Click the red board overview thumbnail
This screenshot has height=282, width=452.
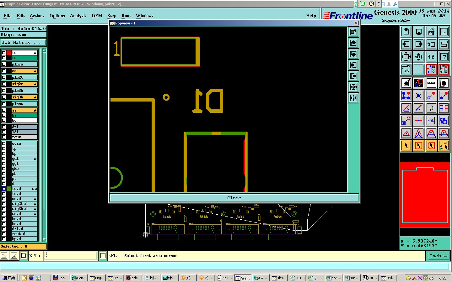coord(425,195)
